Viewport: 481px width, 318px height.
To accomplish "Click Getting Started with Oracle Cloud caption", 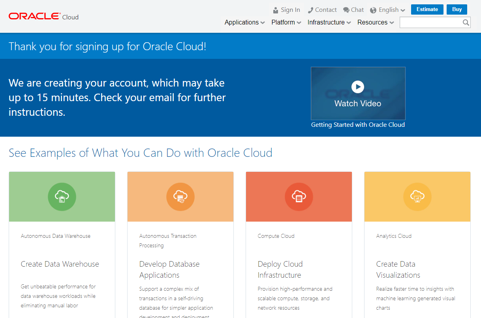I will (x=358, y=125).
